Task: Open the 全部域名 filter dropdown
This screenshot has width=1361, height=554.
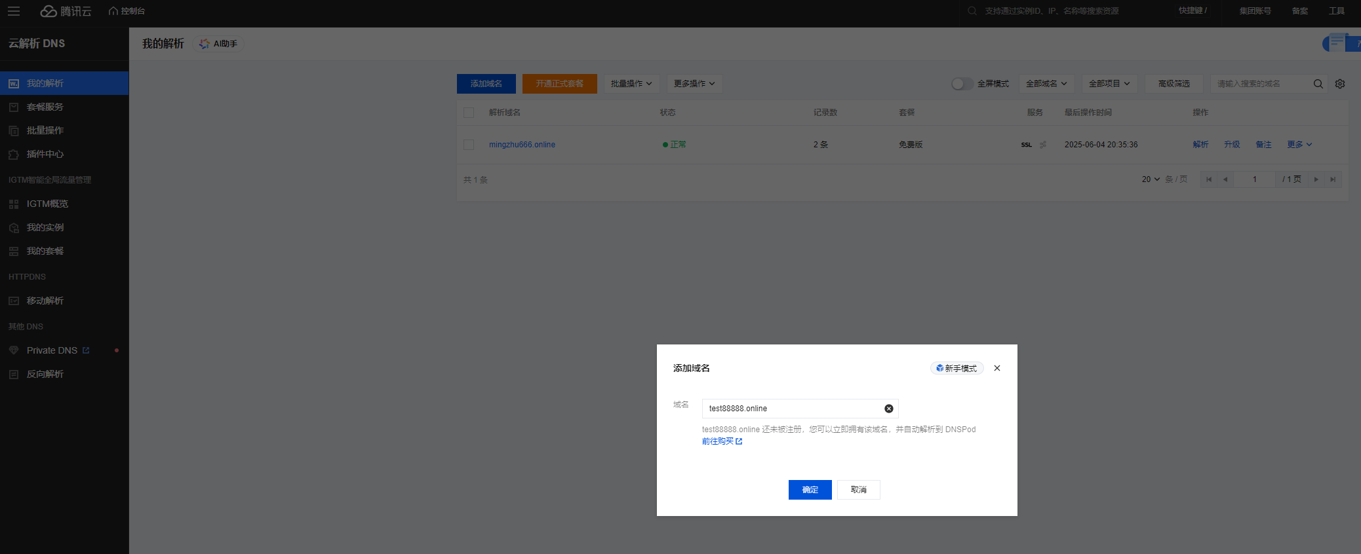Action: point(1046,84)
